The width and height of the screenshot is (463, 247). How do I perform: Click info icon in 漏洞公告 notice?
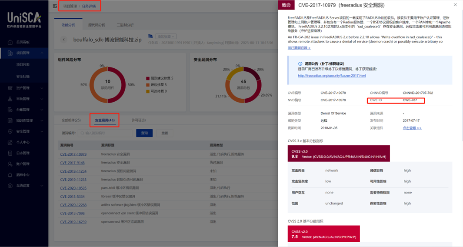(x=300, y=64)
